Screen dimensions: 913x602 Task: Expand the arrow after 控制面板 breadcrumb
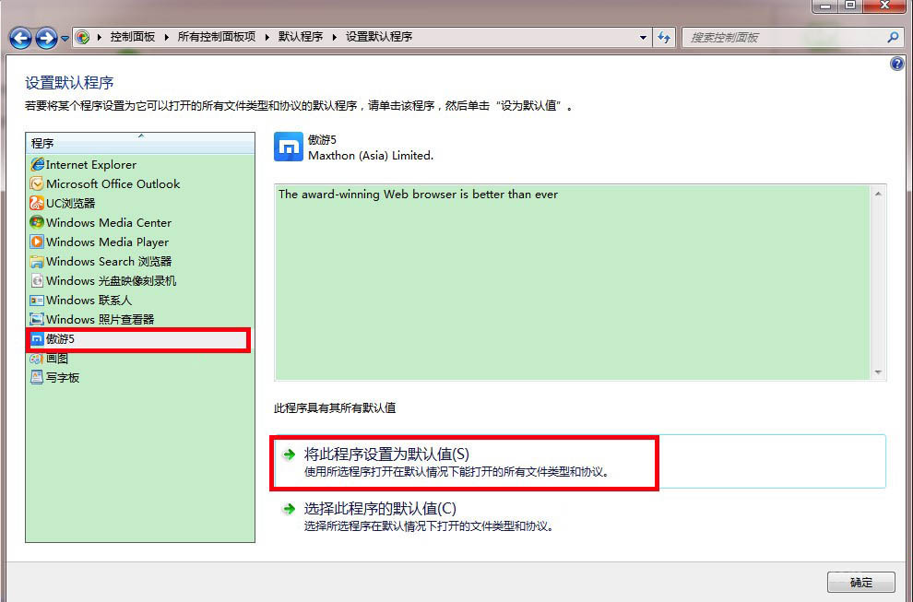pyautogui.click(x=167, y=37)
